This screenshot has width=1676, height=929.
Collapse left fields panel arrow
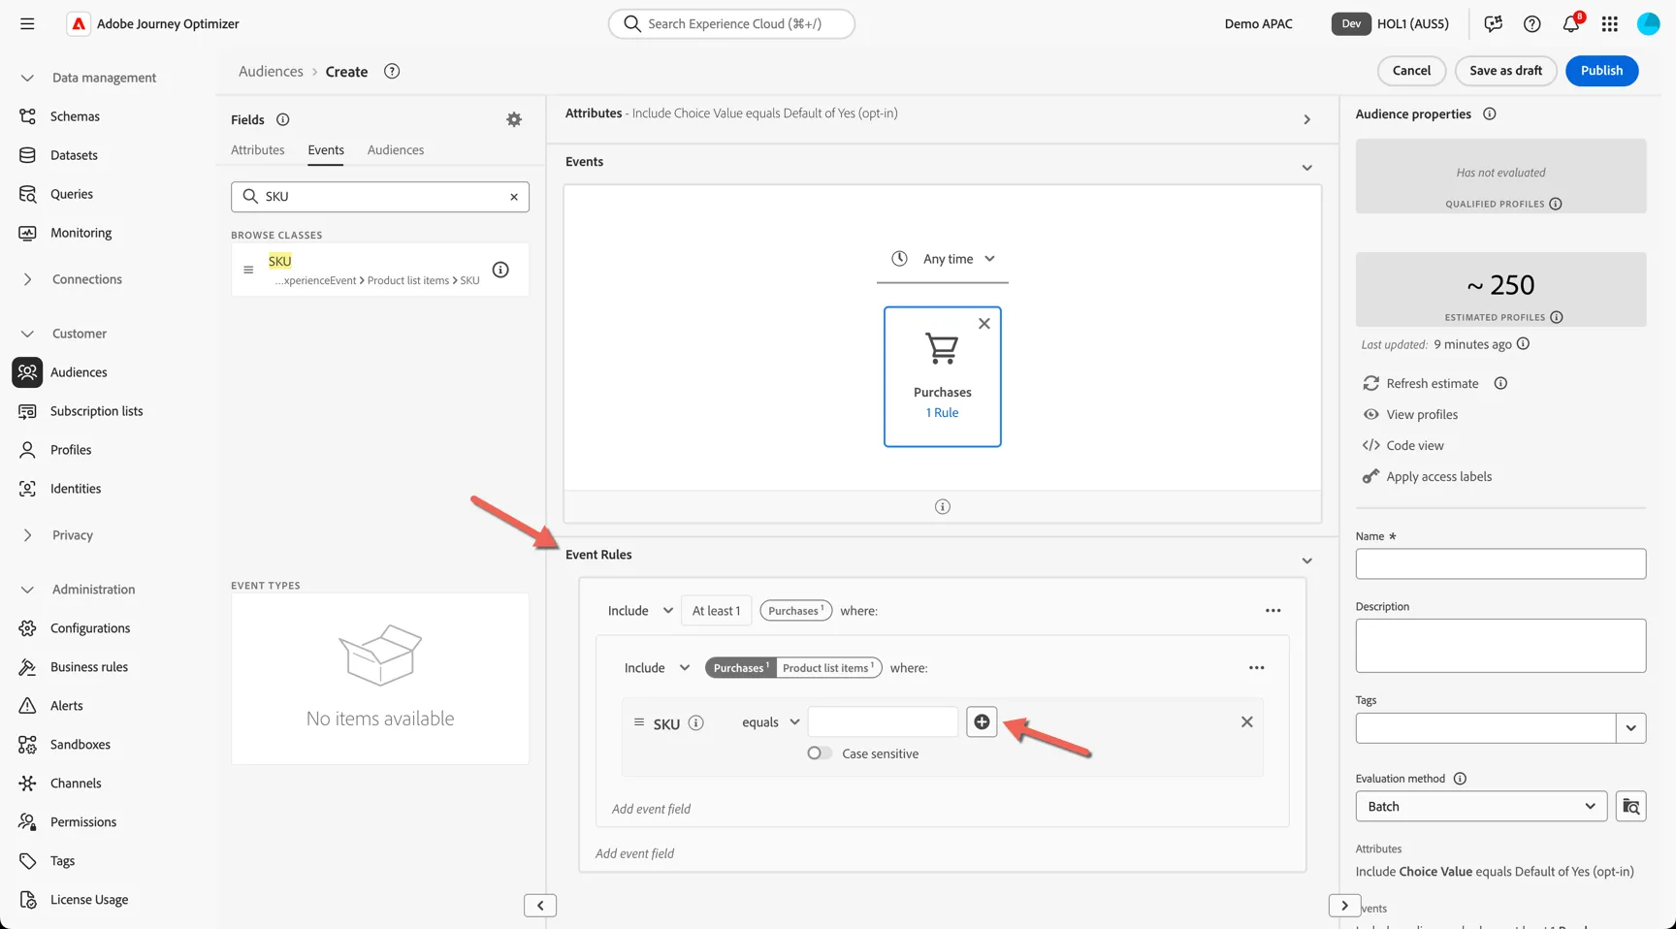[540, 906]
